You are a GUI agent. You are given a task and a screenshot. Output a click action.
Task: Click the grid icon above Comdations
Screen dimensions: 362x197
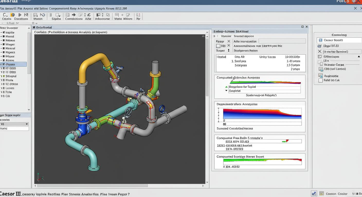tap(68, 15)
